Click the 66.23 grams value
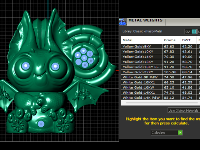Screen dimensions: 200x150 169,82
